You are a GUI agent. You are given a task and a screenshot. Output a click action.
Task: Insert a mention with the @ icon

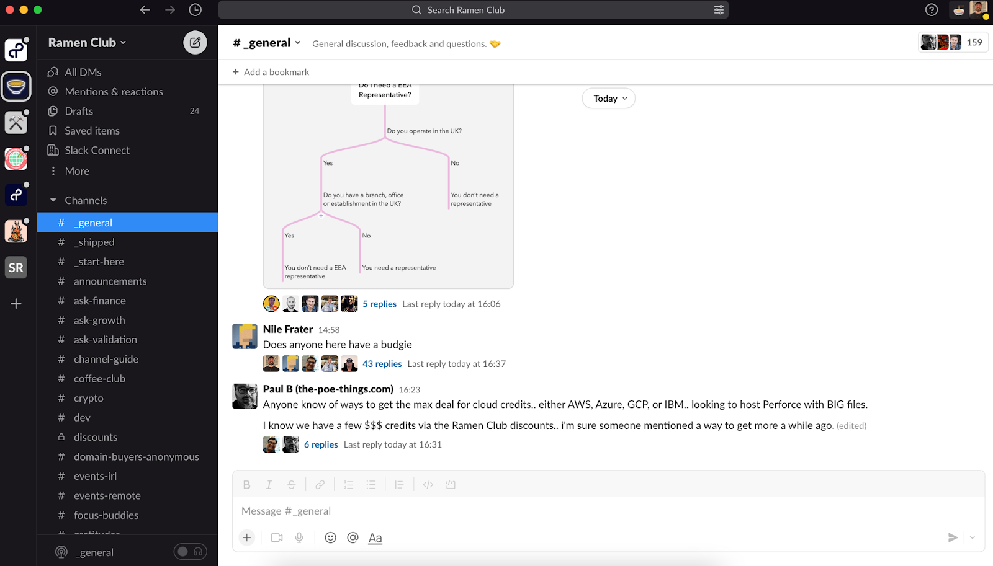353,537
